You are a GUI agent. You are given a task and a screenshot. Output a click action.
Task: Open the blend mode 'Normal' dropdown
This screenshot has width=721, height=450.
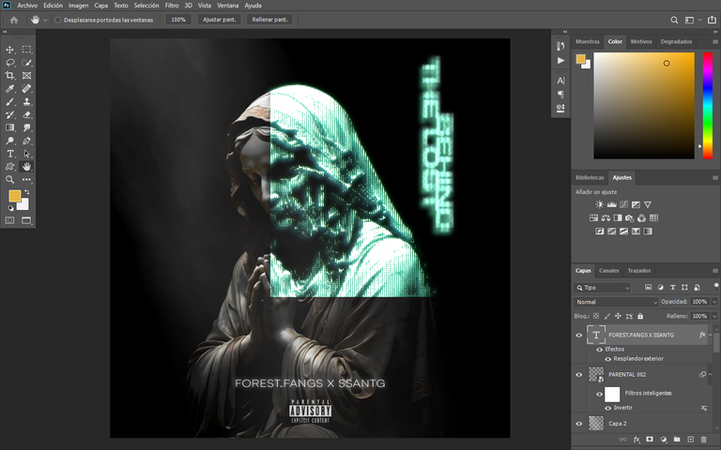615,302
